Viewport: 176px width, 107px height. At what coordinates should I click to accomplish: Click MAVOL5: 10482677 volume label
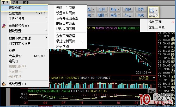(x=65, y=78)
